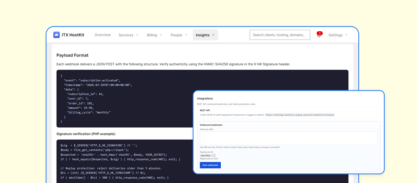Click the $expected hash_hmac code line

114,155
